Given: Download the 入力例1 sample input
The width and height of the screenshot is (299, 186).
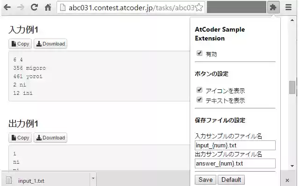Looking at the screenshot, I should (x=50, y=44).
